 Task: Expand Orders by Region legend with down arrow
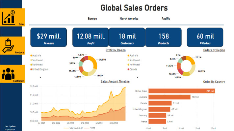click(137, 78)
